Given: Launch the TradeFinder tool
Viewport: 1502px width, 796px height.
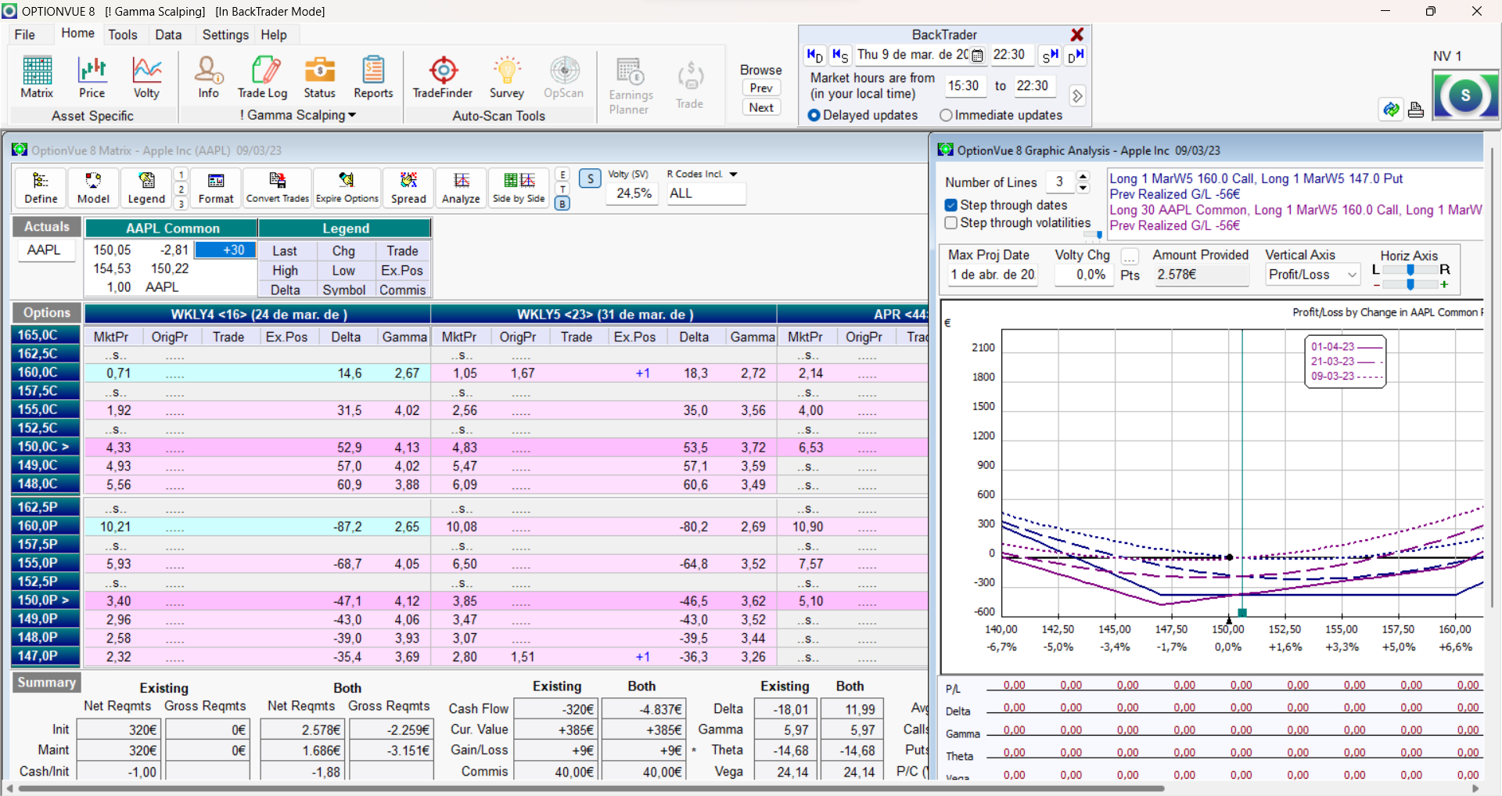Looking at the screenshot, I should (x=443, y=77).
